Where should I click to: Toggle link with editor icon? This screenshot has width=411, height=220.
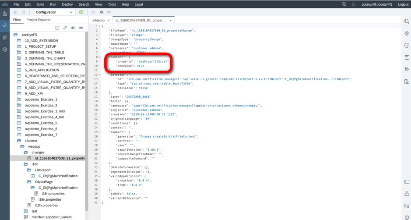(x=65, y=28)
